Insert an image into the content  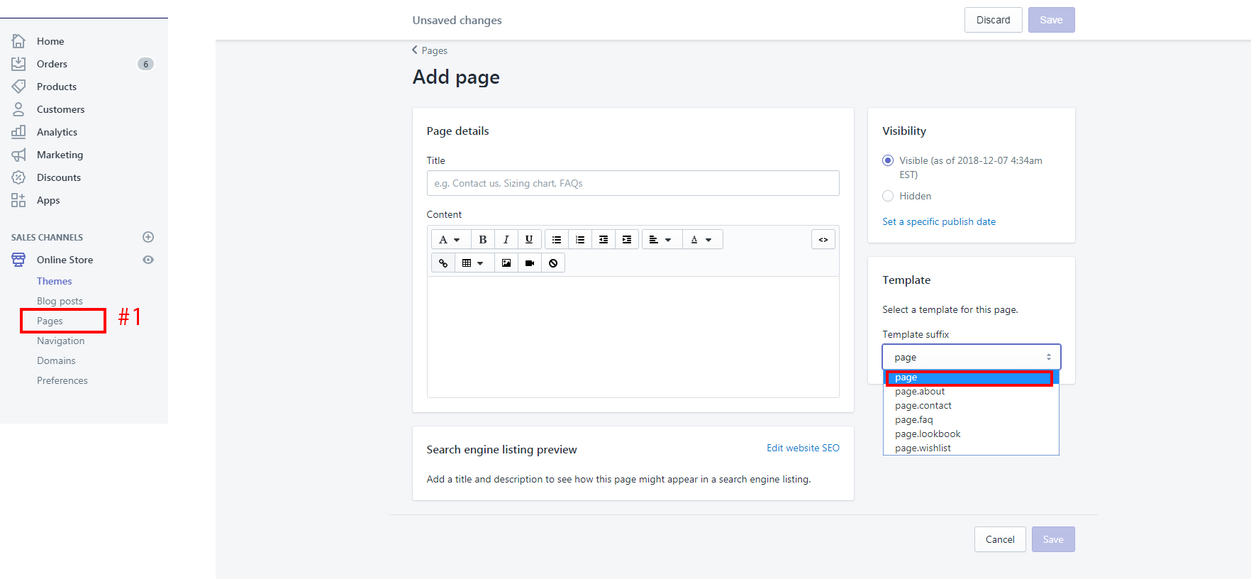pyautogui.click(x=506, y=263)
